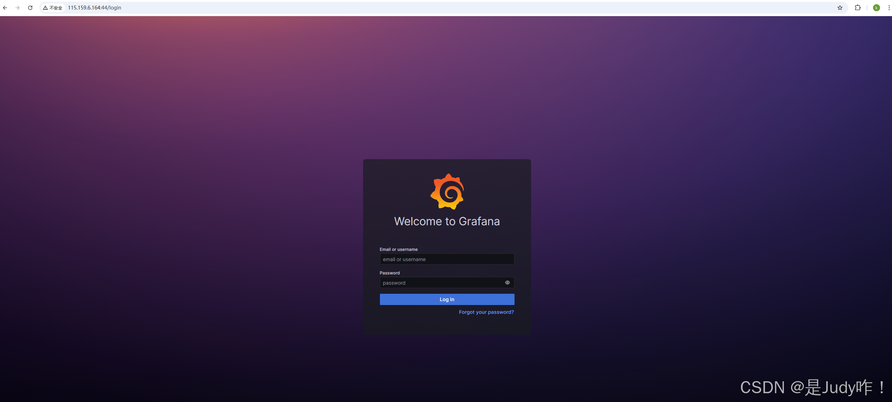Click the 不安全 security label
The height and width of the screenshot is (402, 892).
tap(56, 8)
